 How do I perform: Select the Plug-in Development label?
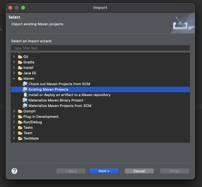(41, 117)
